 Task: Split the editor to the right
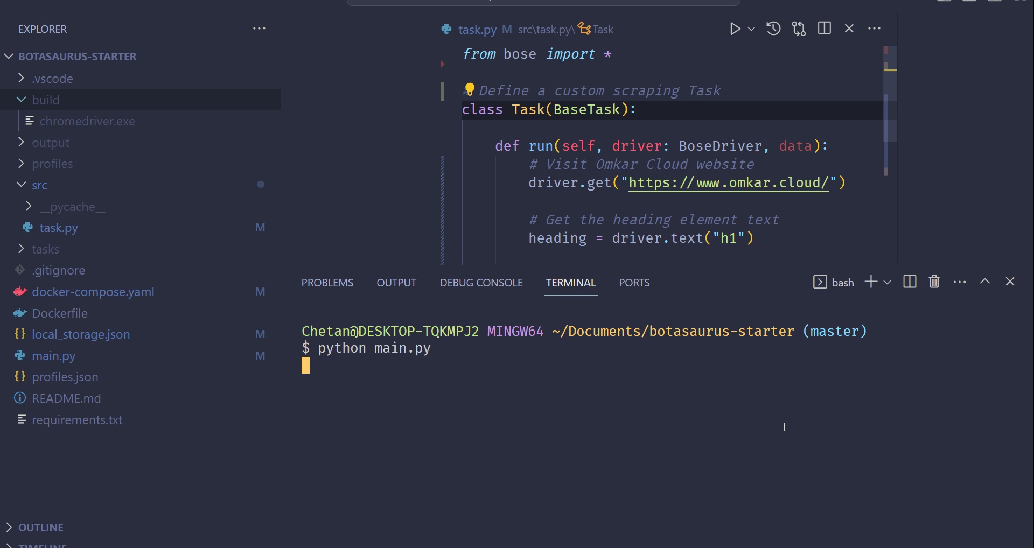point(824,28)
